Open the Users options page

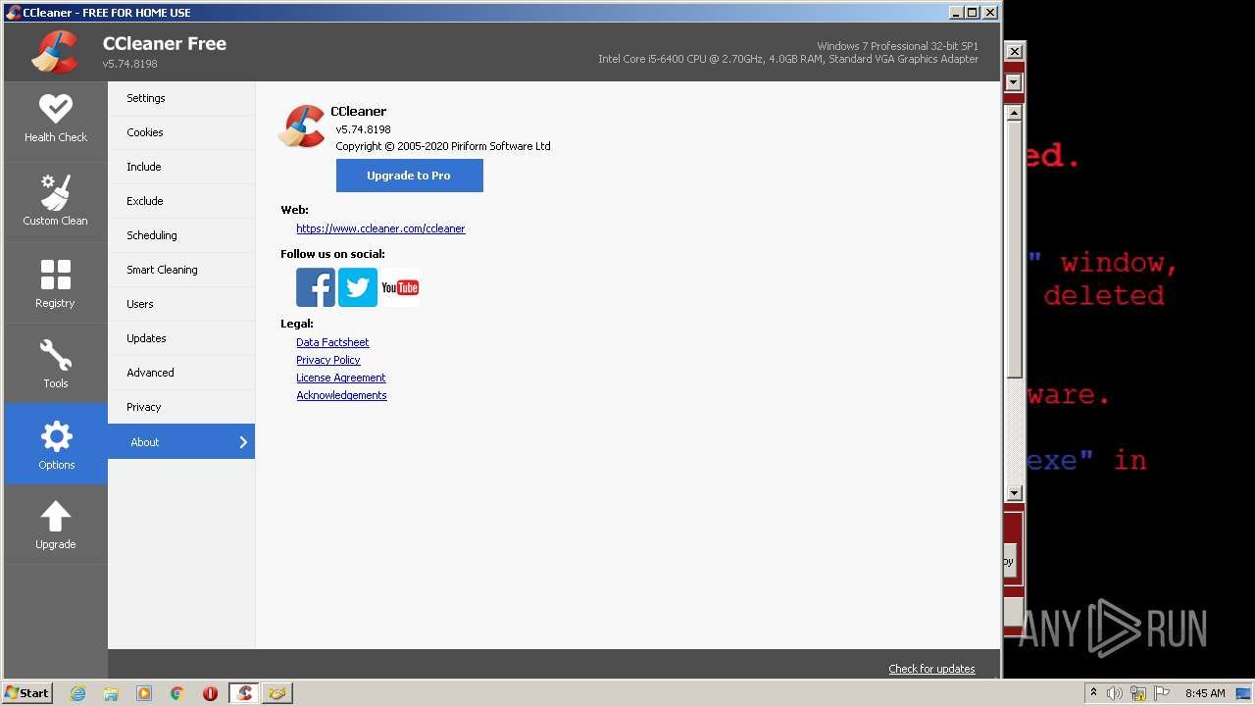click(181, 304)
